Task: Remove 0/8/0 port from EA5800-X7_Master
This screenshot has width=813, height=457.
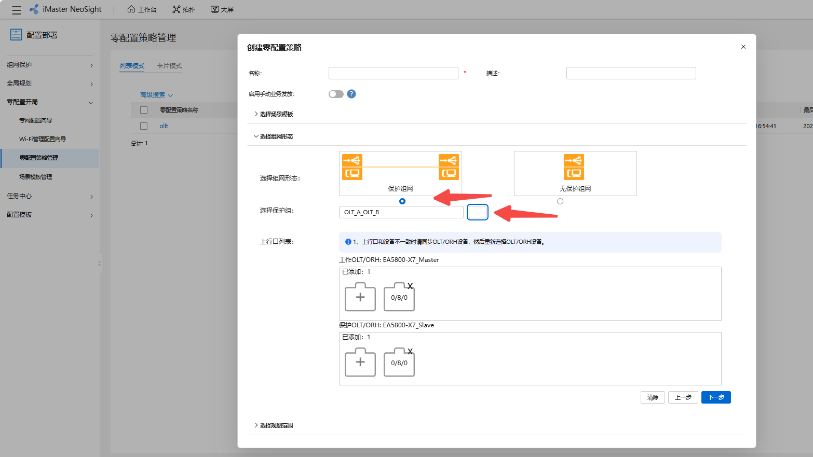Action: click(x=410, y=286)
